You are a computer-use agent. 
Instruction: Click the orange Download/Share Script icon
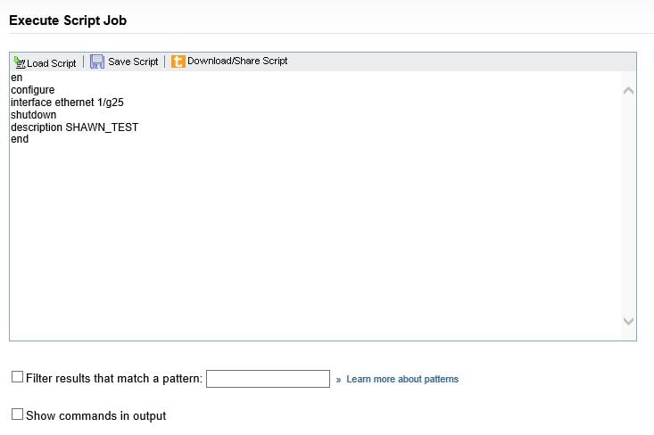click(x=178, y=62)
